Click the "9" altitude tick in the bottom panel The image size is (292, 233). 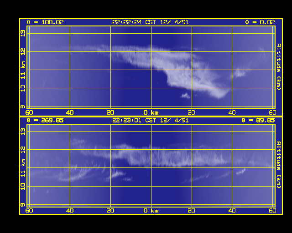point(23,205)
